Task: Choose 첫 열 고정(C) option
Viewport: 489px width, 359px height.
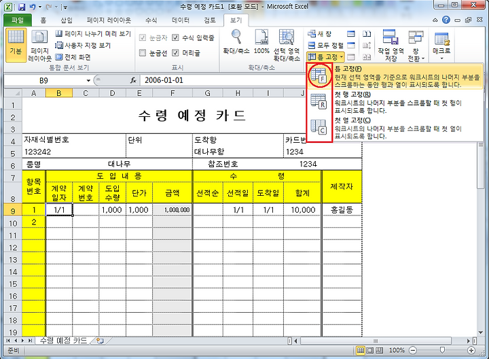Action: pyautogui.click(x=395, y=129)
